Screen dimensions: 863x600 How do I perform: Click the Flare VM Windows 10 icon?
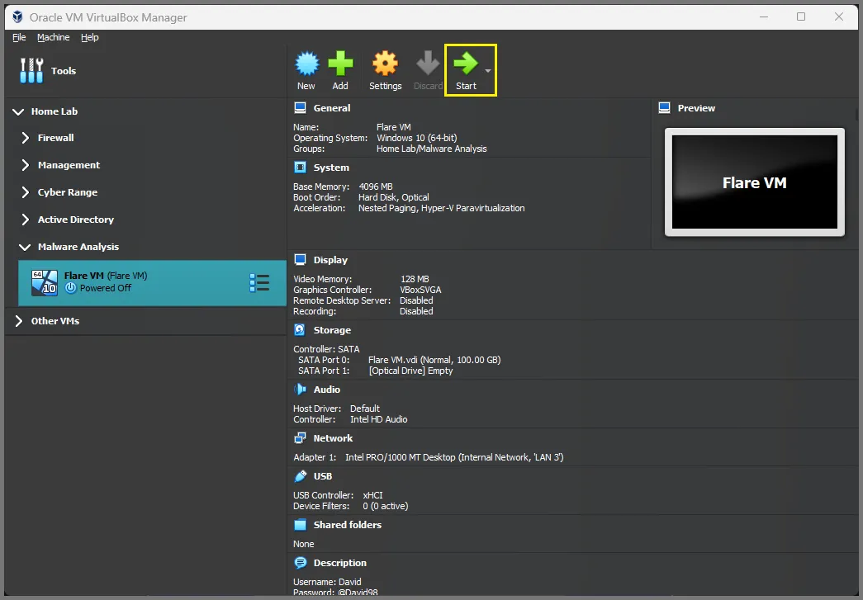point(45,282)
